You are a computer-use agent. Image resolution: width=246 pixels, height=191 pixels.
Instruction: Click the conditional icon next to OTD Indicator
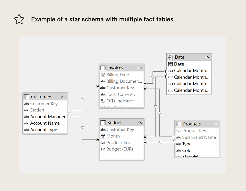103,101
